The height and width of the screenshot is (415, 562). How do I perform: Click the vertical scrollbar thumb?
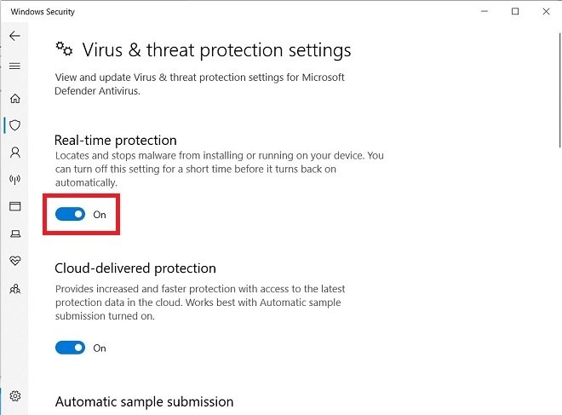point(559,90)
